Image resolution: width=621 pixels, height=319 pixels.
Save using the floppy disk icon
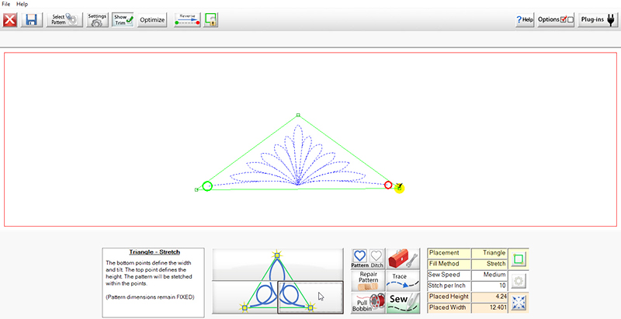[33, 20]
